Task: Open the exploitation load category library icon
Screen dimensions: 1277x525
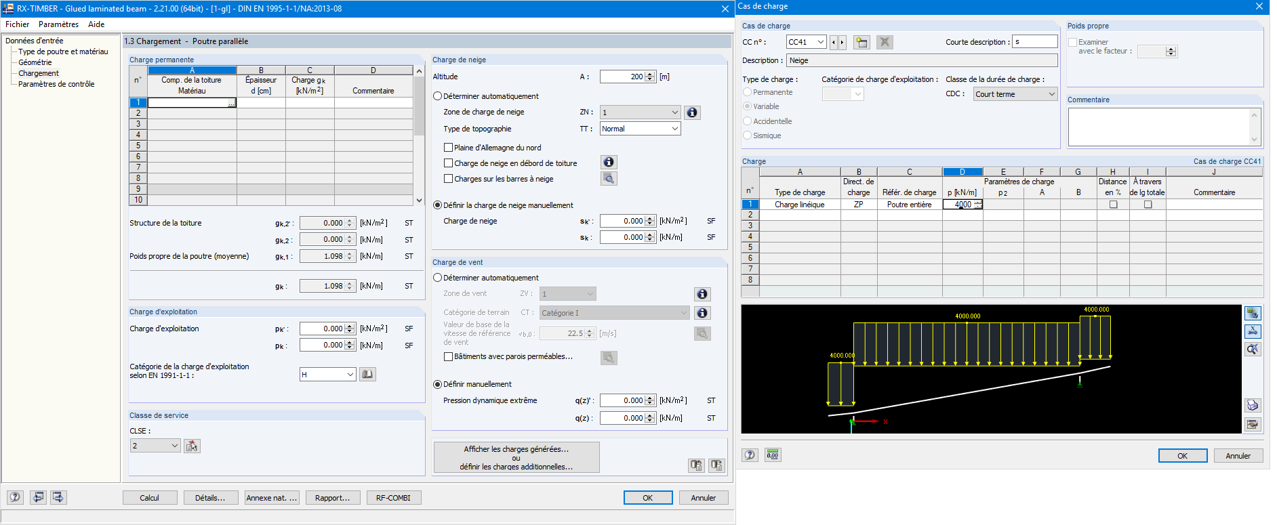Action: tap(367, 375)
